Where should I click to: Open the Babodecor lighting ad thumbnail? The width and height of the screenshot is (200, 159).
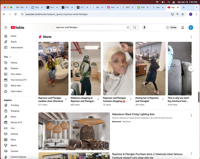74,131
